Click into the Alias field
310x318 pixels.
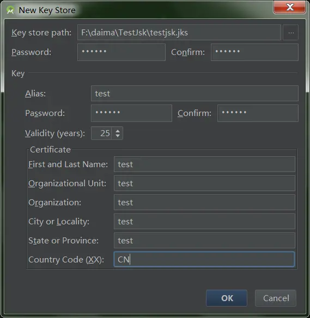(194, 94)
